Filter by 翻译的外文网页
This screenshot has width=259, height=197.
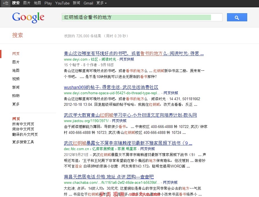coord(25,134)
